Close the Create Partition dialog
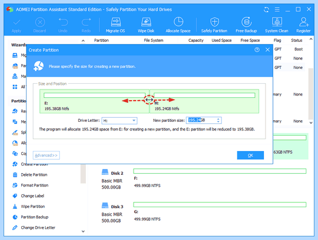This screenshot has height=240, width=318. [x=268, y=50]
